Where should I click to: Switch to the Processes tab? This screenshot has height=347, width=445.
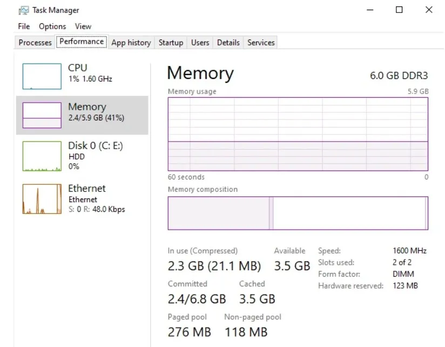pyautogui.click(x=34, y=42)
